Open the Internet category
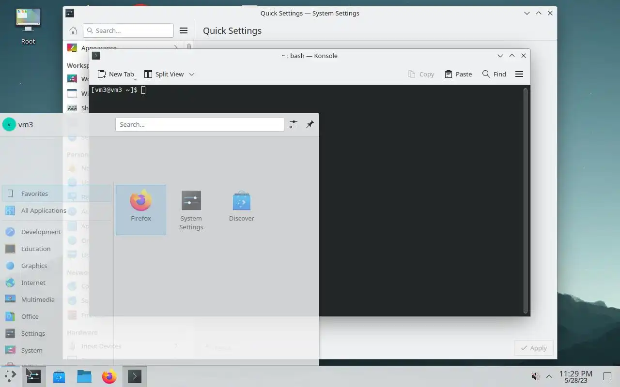Viewport: 620px width, 387px height. point(57,283)
